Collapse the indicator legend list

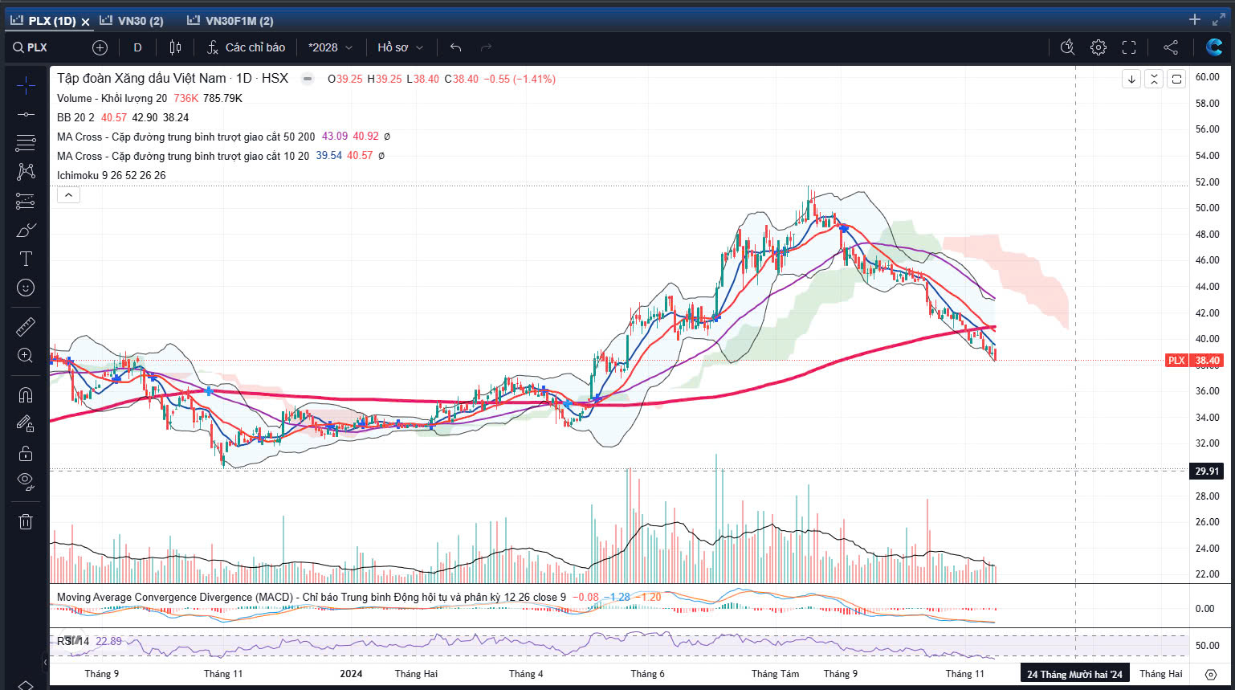(68, 194)
